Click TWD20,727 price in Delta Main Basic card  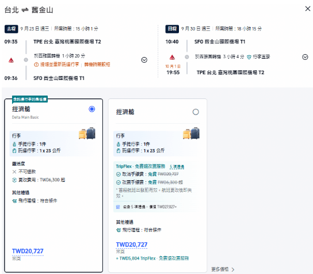coord(28,251)
